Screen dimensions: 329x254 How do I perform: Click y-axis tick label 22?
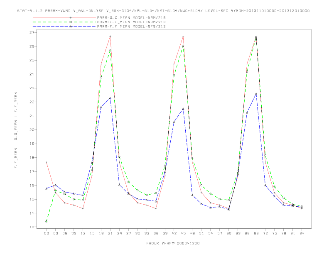pos(32,102)
